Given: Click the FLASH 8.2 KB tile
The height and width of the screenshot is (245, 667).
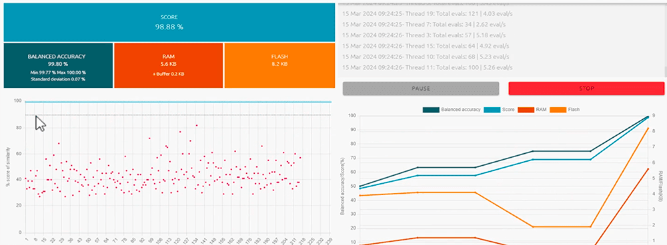Looking at the screenshot, I should (279, 65).
